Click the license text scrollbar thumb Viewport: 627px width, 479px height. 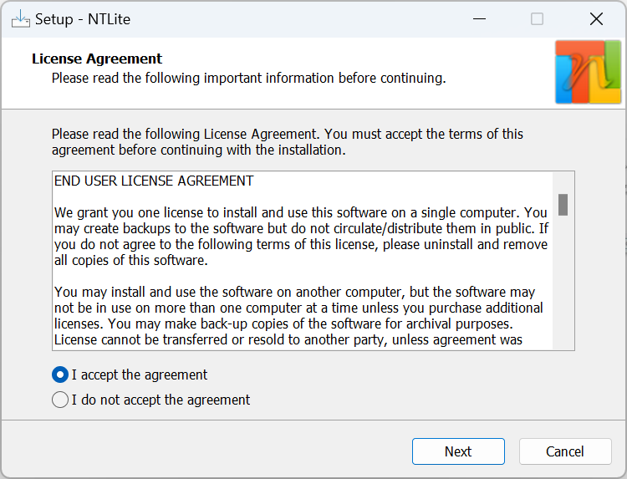563,204
